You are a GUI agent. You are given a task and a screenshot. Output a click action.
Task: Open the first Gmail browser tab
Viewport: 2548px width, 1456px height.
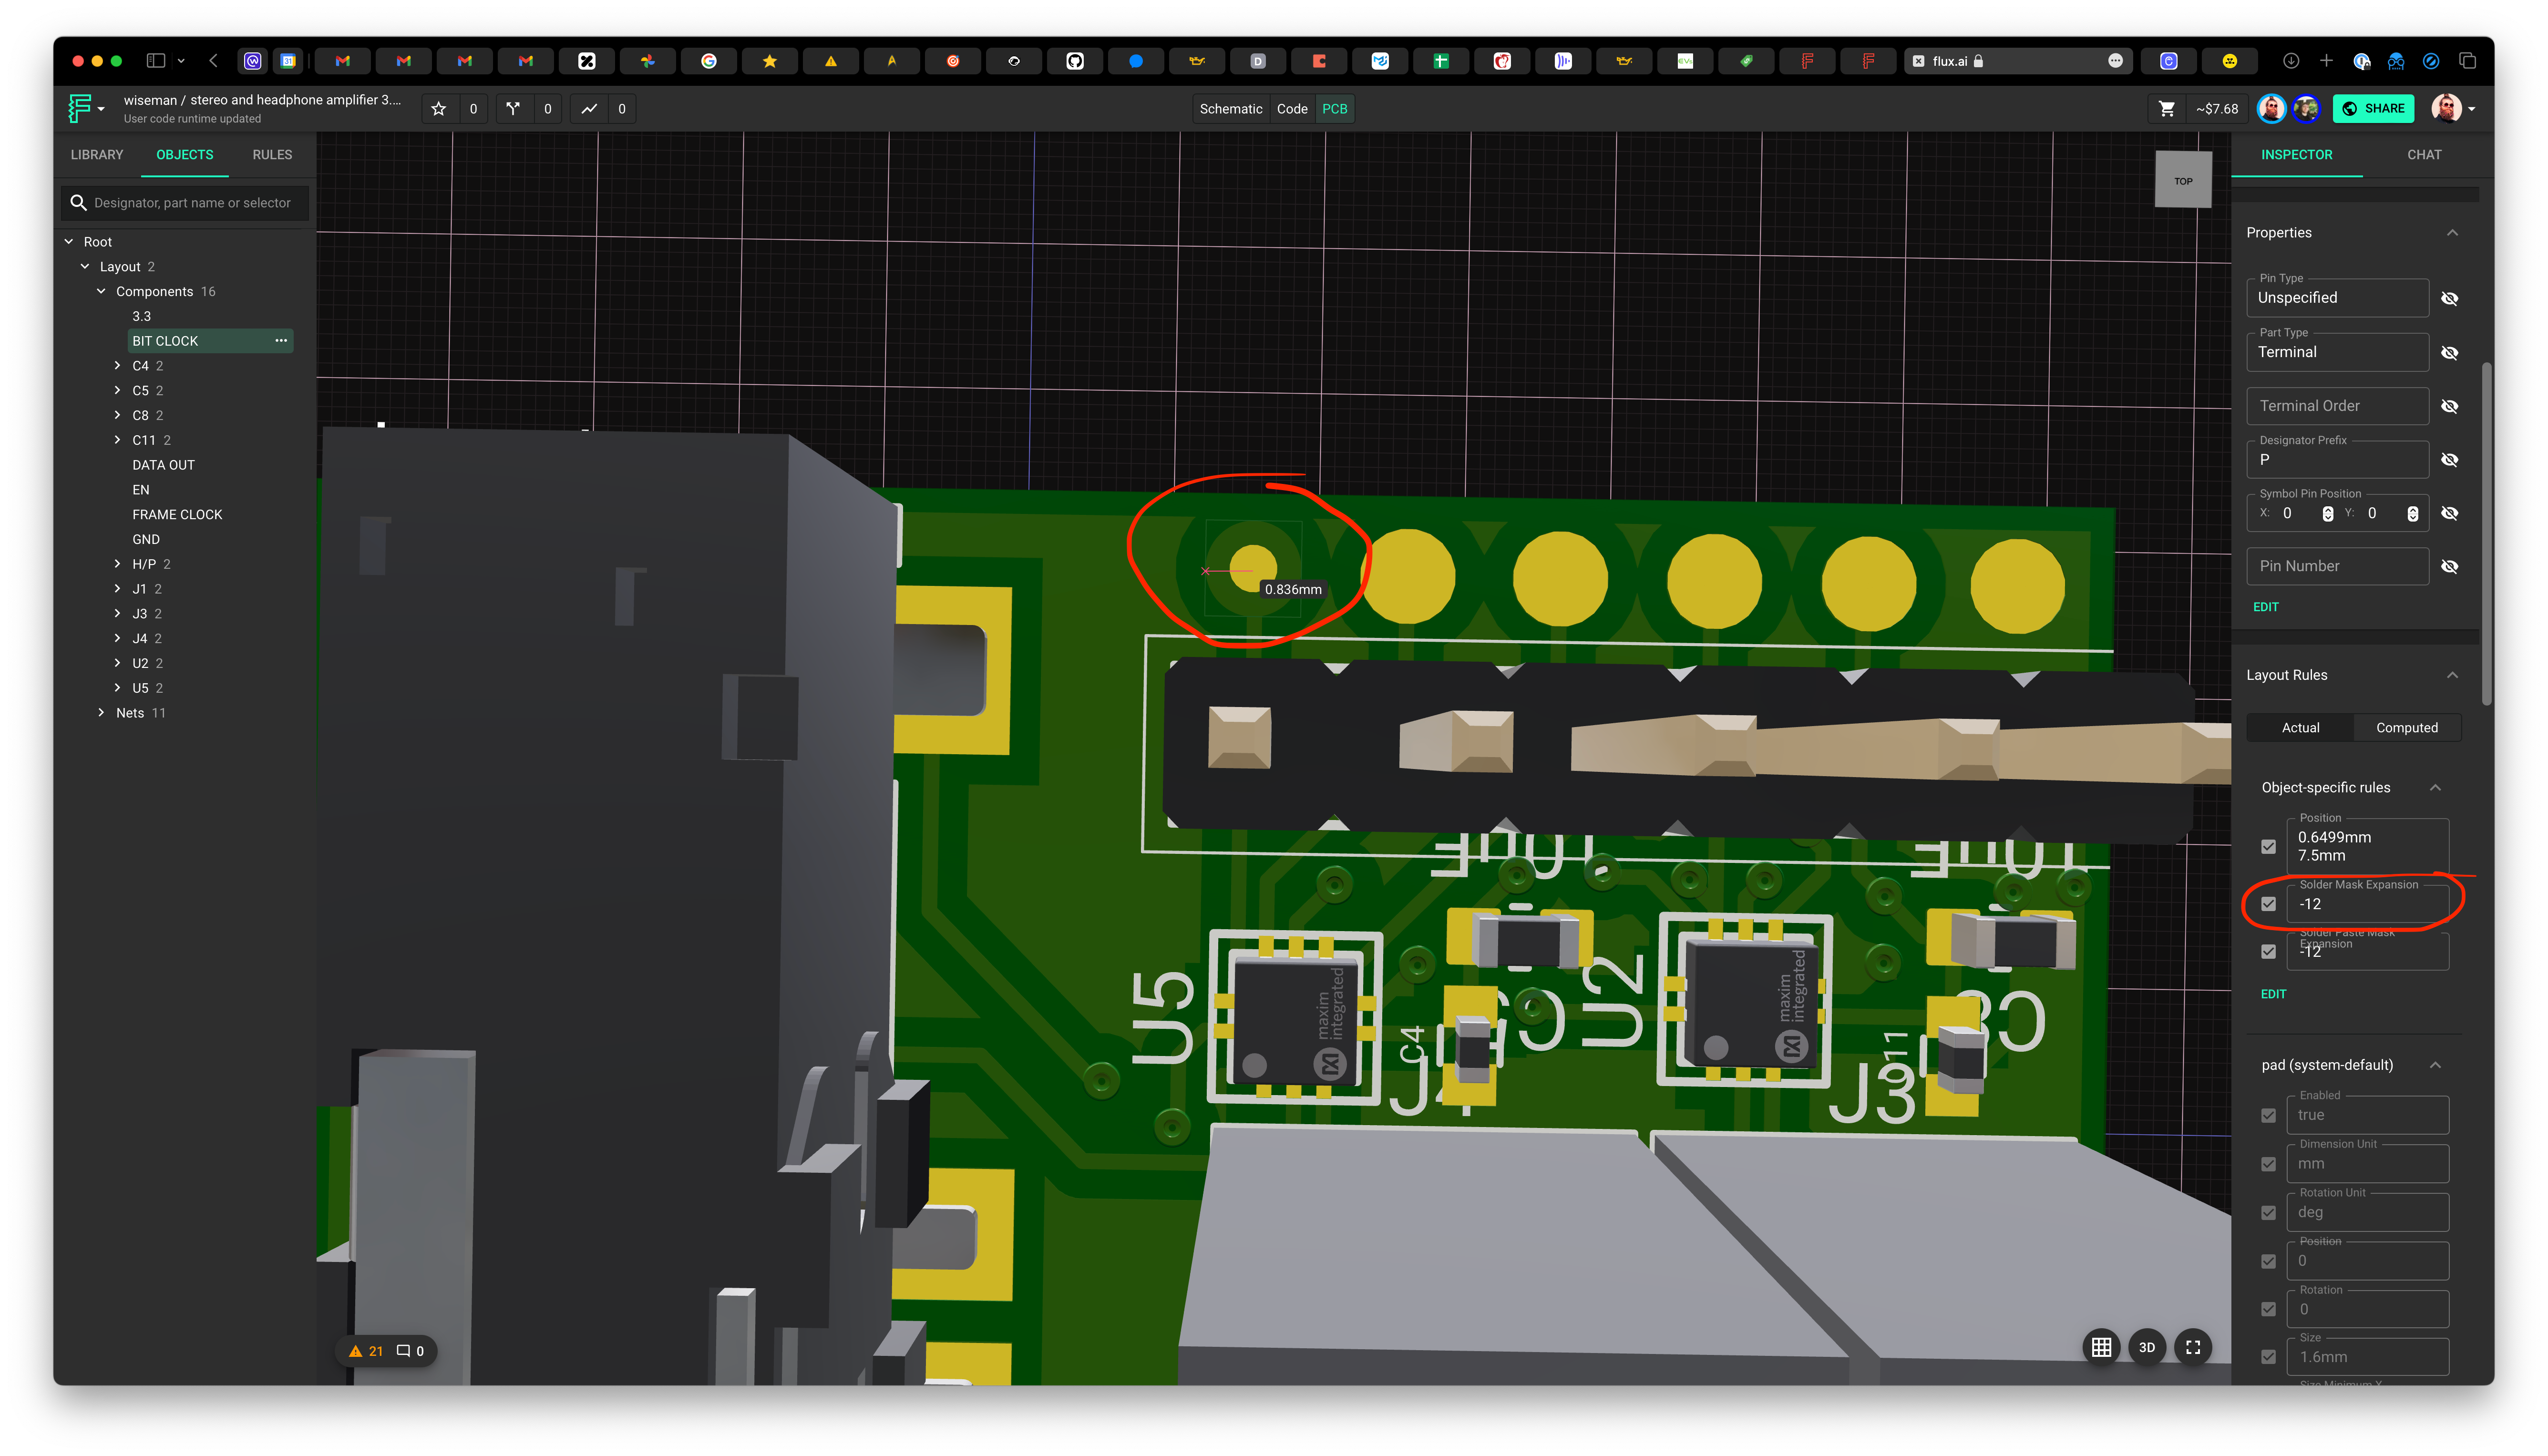click(x=342, y=61)
